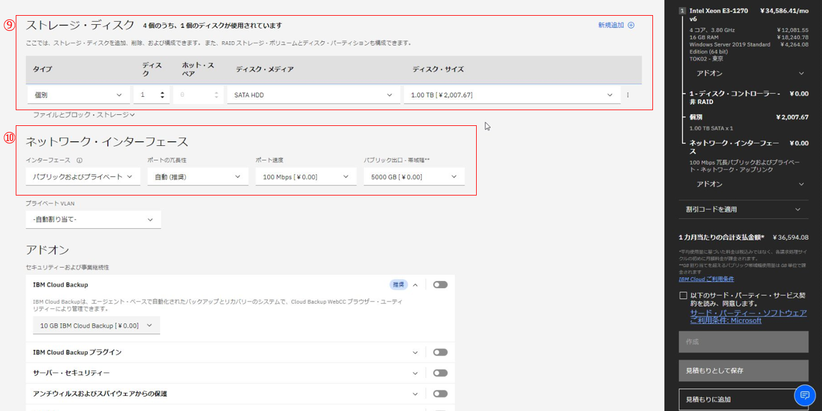Open the chat support bubble icon
Image resolution: width=822 pixels, height=411 pixels.
tap(804, 395)
